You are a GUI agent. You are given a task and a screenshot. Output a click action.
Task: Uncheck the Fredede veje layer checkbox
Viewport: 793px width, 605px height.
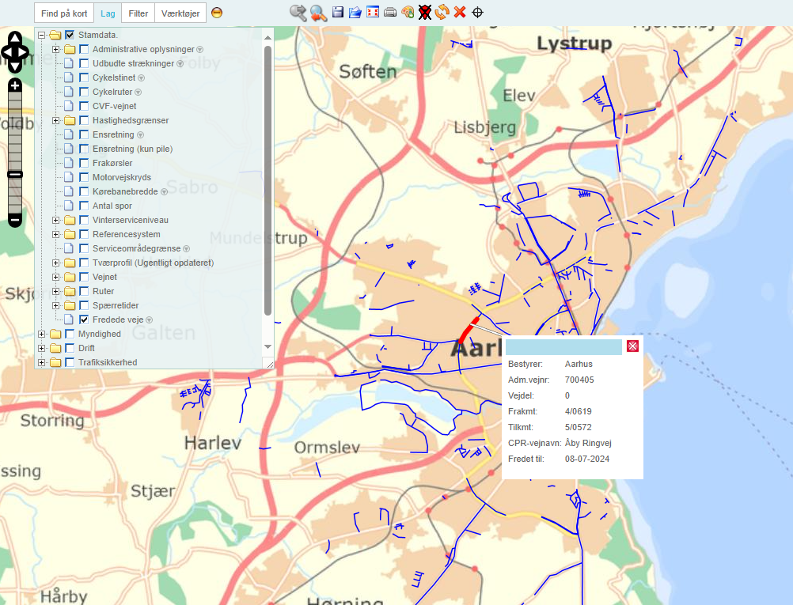click(84, 320)
